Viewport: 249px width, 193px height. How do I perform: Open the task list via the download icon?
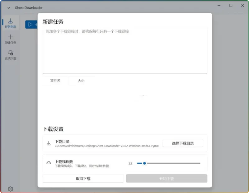(11, 21)
